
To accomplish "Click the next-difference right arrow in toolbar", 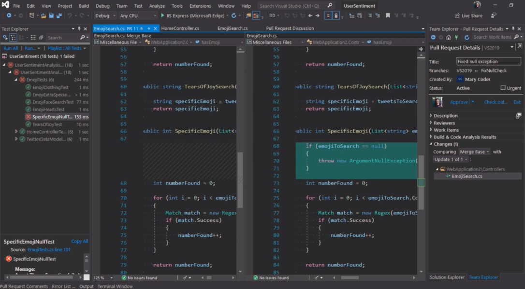I will pyautogui.click(x=318, y=15).
